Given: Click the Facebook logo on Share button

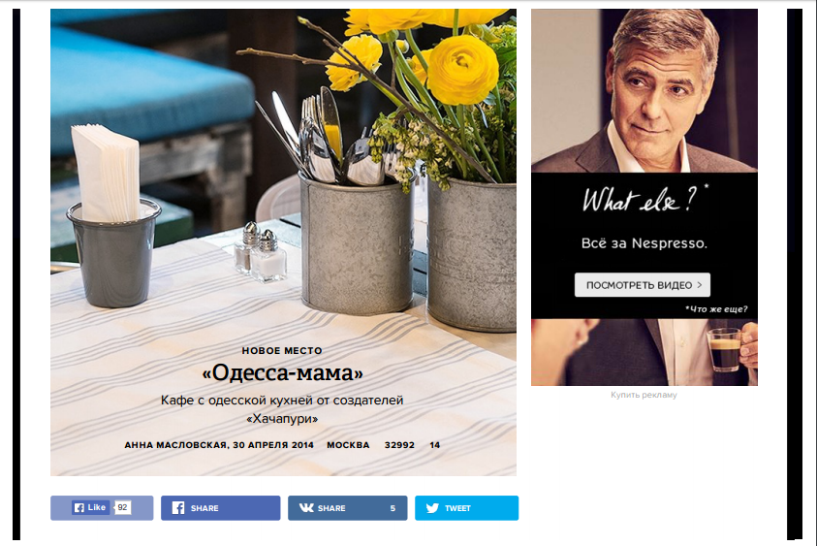Looking at the screenshot, I should [178, 508].
